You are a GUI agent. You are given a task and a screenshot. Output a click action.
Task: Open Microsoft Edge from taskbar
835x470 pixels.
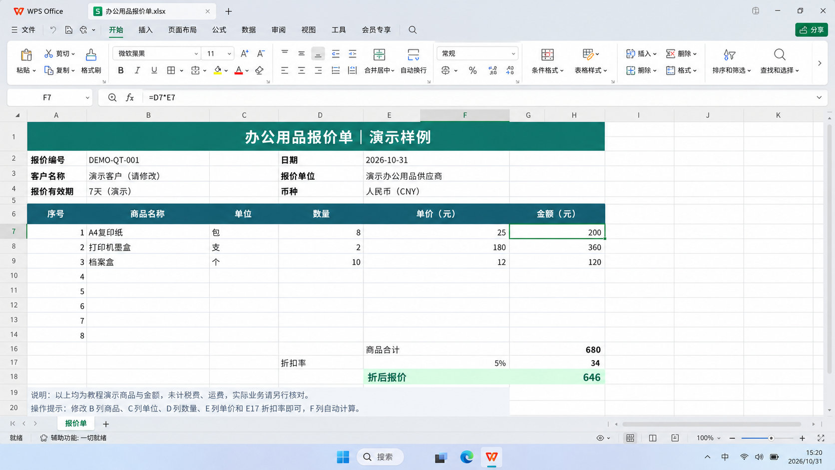(466, 457)
